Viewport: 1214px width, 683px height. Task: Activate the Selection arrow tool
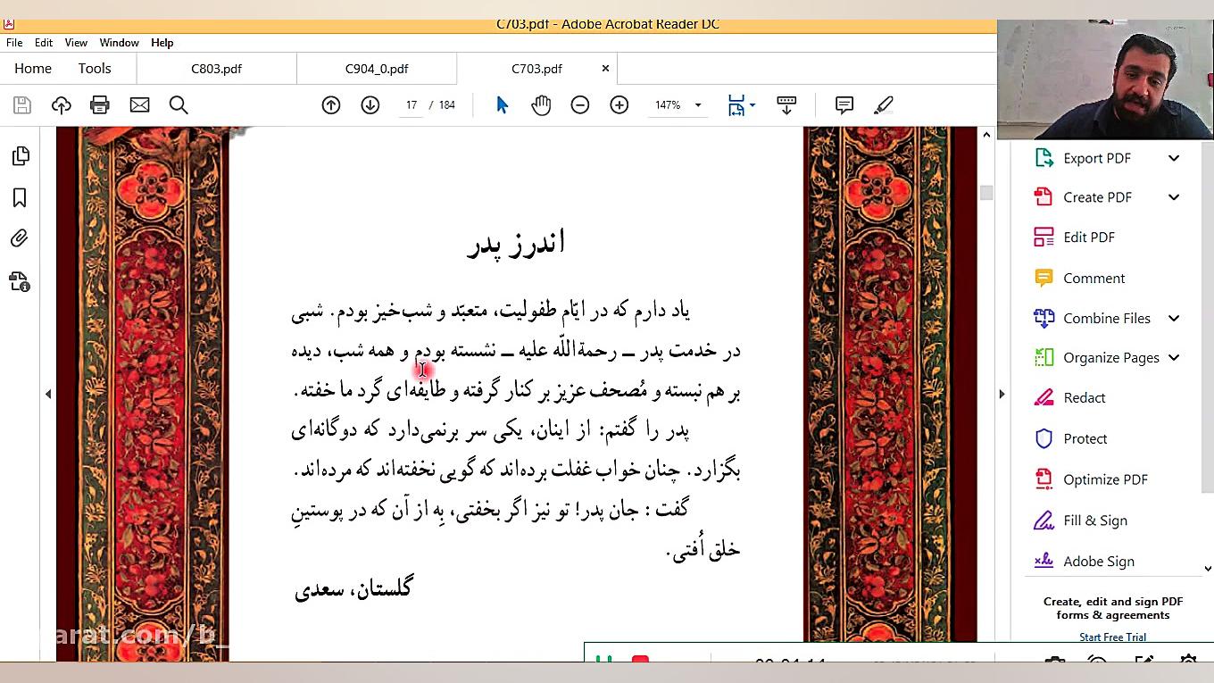point(502,104)
